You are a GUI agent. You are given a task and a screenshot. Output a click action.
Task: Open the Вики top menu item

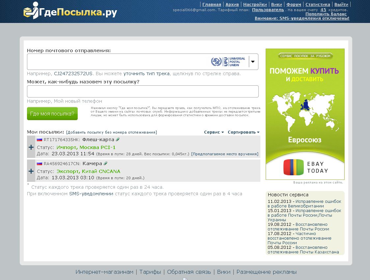[277, 5]
